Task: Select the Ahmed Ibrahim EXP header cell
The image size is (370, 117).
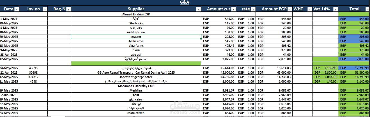Action: click(136, 14)
